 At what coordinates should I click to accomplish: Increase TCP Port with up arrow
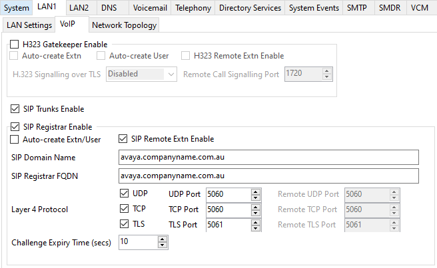[256, 207]
